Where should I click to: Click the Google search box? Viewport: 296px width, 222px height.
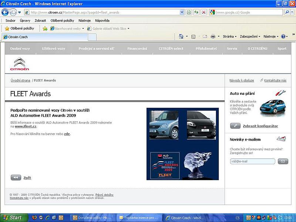(246, 13)
